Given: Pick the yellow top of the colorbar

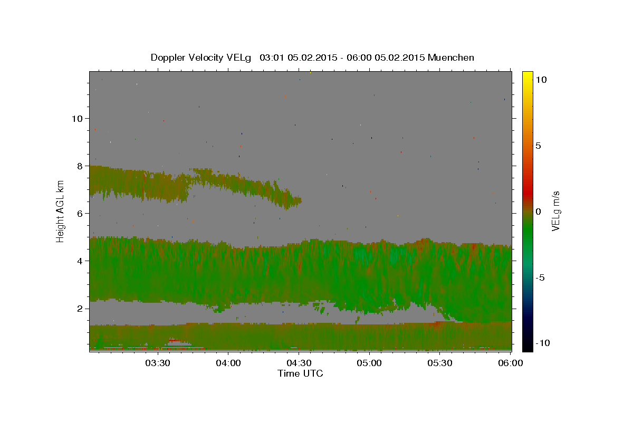Looking at the screenshot, I should pos(527,76).
